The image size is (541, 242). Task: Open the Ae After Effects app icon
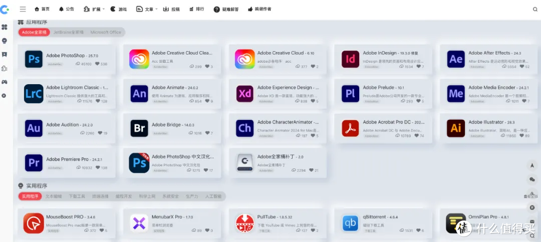[x=456, y=60]
